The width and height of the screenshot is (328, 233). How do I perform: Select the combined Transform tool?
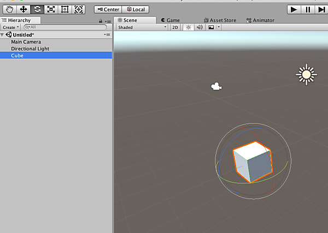[x=79, y=9]
